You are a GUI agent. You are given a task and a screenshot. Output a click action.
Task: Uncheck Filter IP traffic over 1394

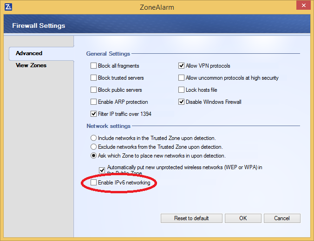93,114
